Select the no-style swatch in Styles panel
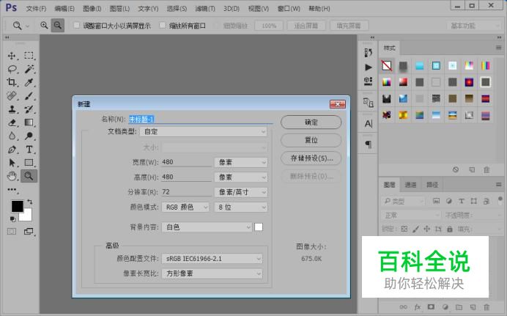 point(387,66)
